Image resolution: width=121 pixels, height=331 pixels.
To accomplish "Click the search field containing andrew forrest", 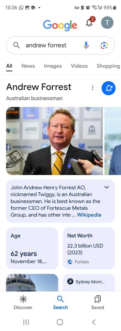I will (60, 45).
